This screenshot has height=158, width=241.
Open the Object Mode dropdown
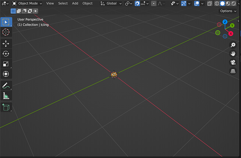coord(27,3)
